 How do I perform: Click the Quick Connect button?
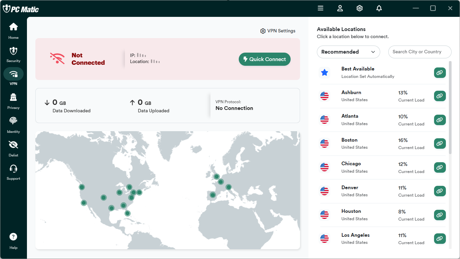pyautogui.click(x=265, y=59)
